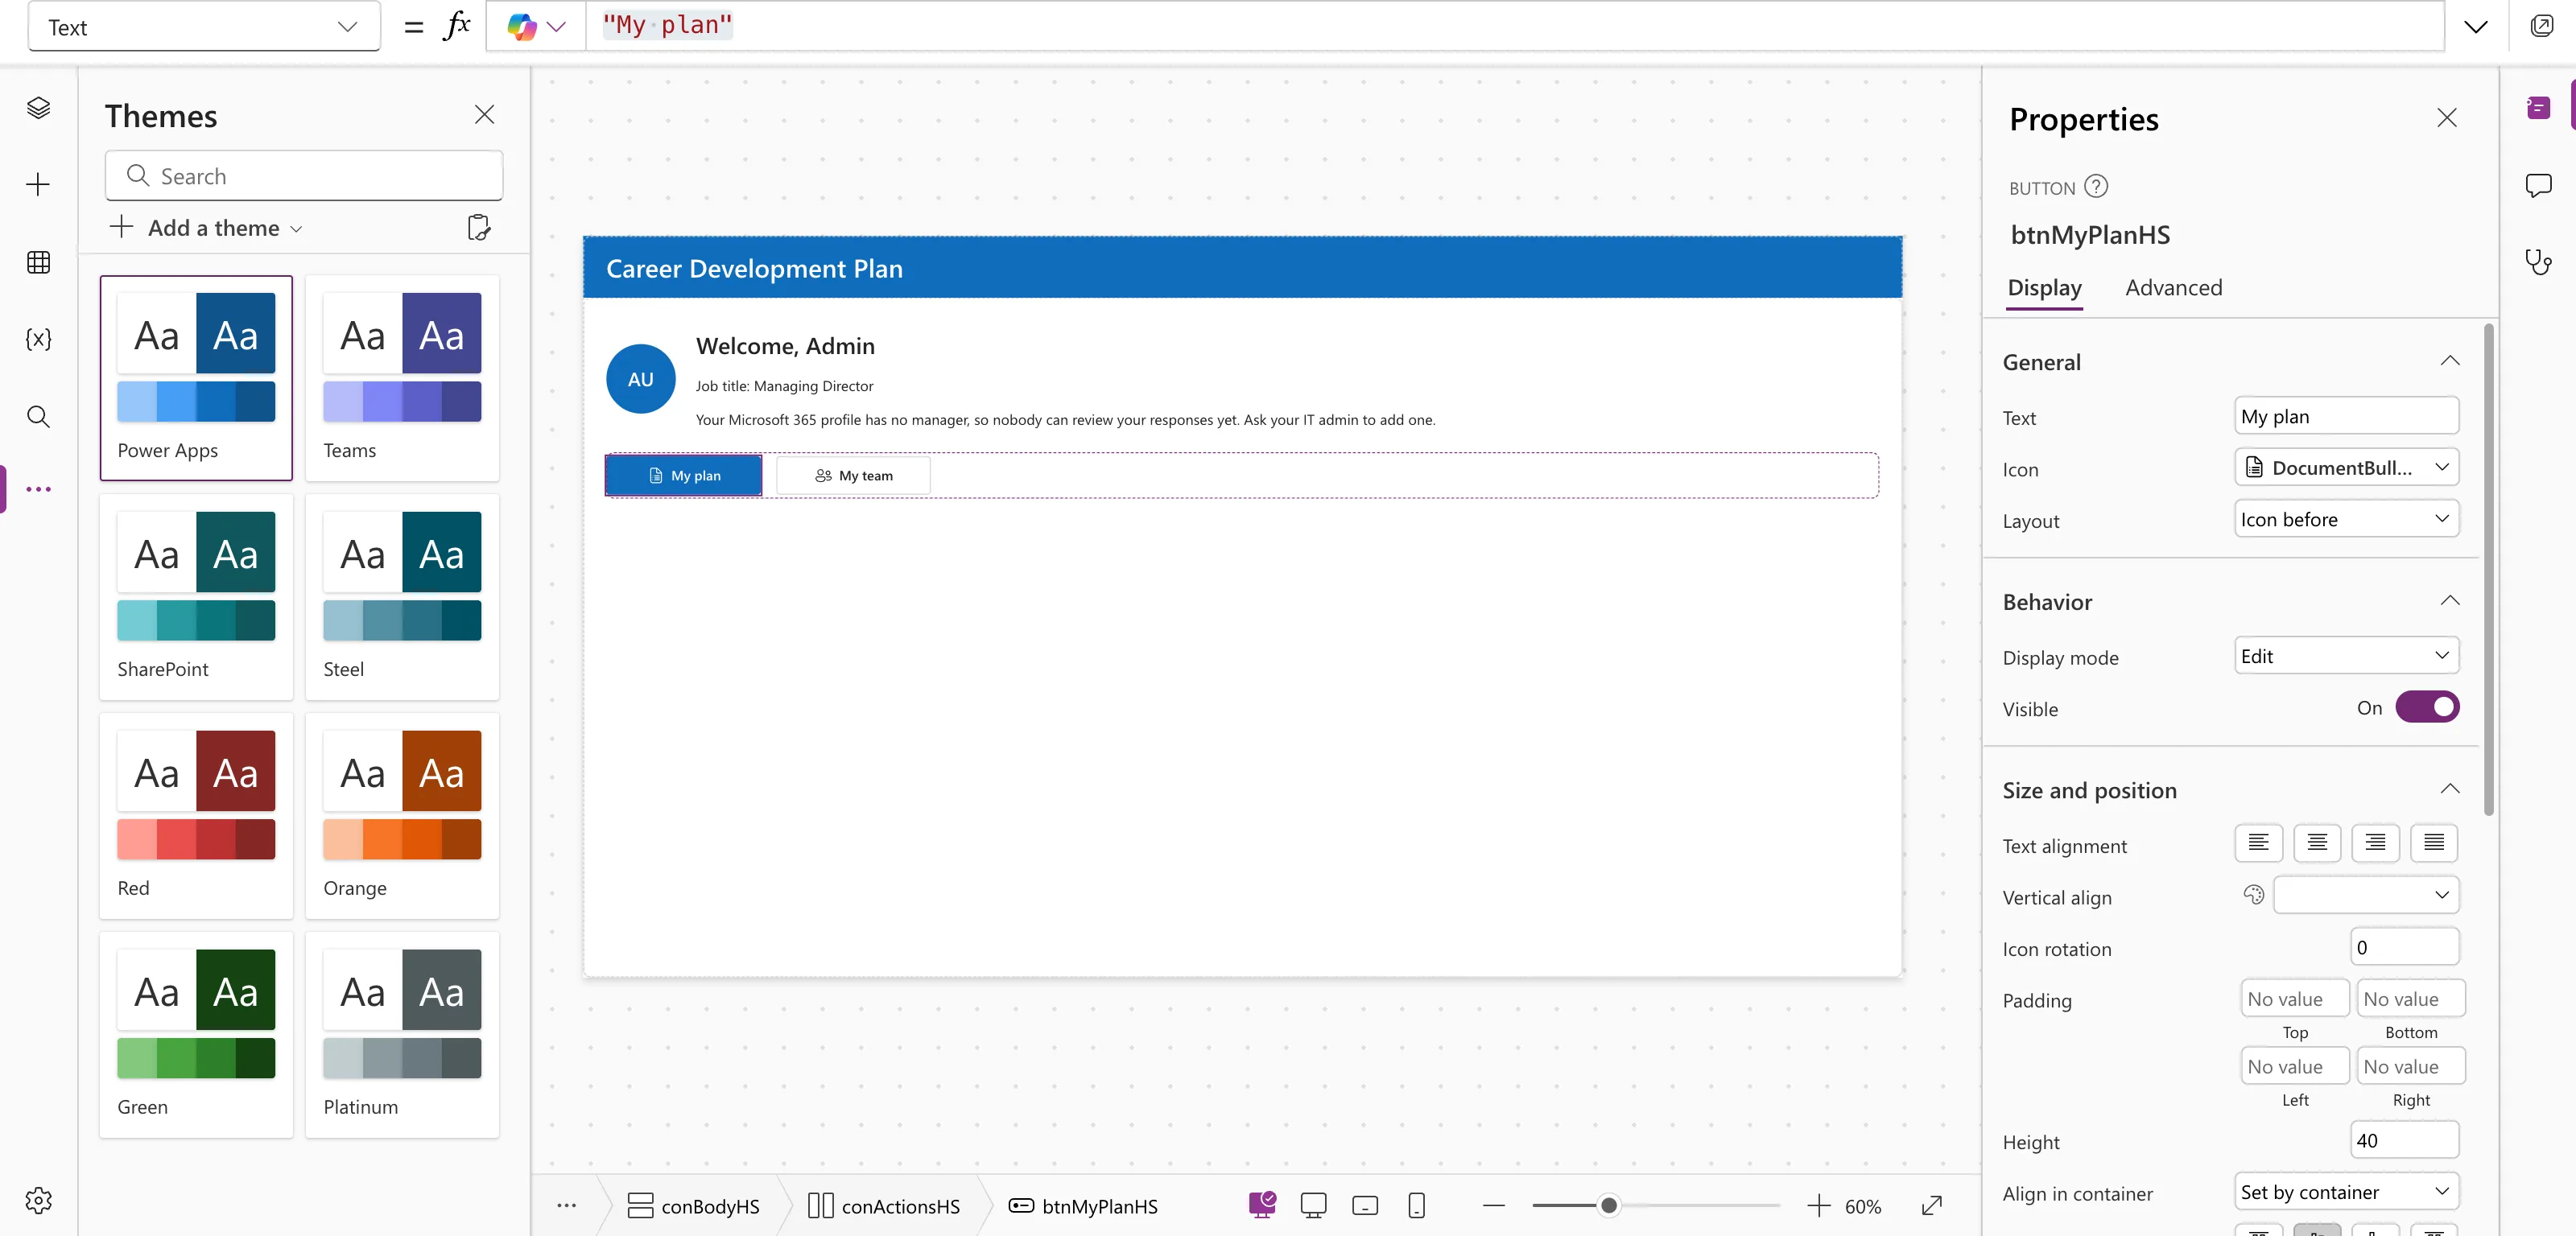
Task: Click the zoom slider handle
Action: click(x=1608, y=1205)
